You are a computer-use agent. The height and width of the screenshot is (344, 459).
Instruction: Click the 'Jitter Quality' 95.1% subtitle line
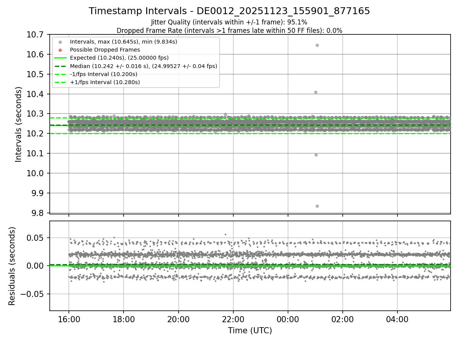click(x=229, y=23)
